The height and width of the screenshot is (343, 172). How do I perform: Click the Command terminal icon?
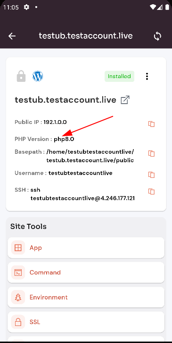(x=18, y=273)
